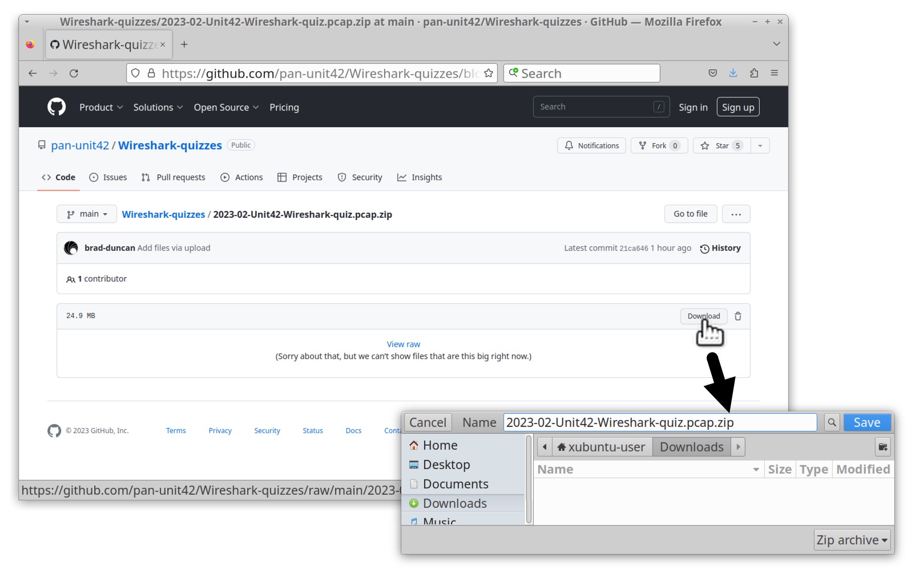911x570 pixels.
Task: Expand the Product menu
Action: click(x=101, y=107)
